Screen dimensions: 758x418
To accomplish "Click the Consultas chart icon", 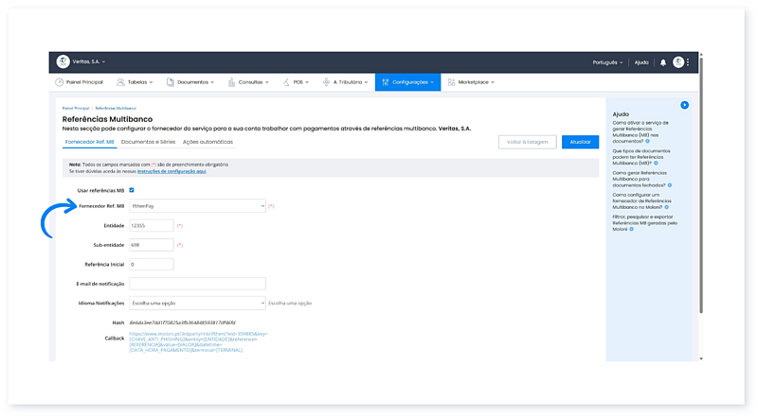I will (x=231, y=82).
